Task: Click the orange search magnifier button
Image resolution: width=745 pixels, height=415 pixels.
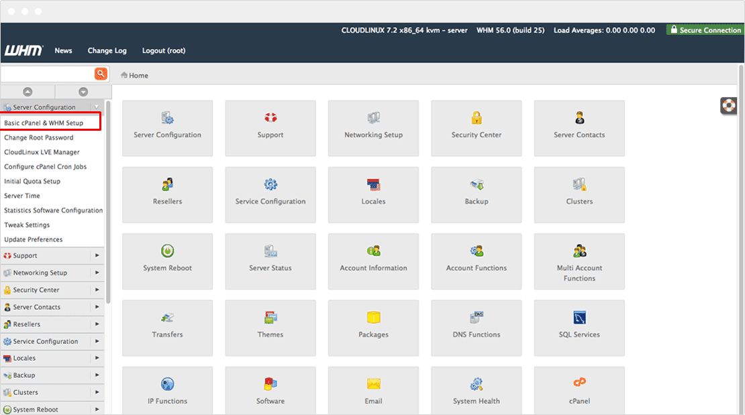Action: tap(101, 74)
